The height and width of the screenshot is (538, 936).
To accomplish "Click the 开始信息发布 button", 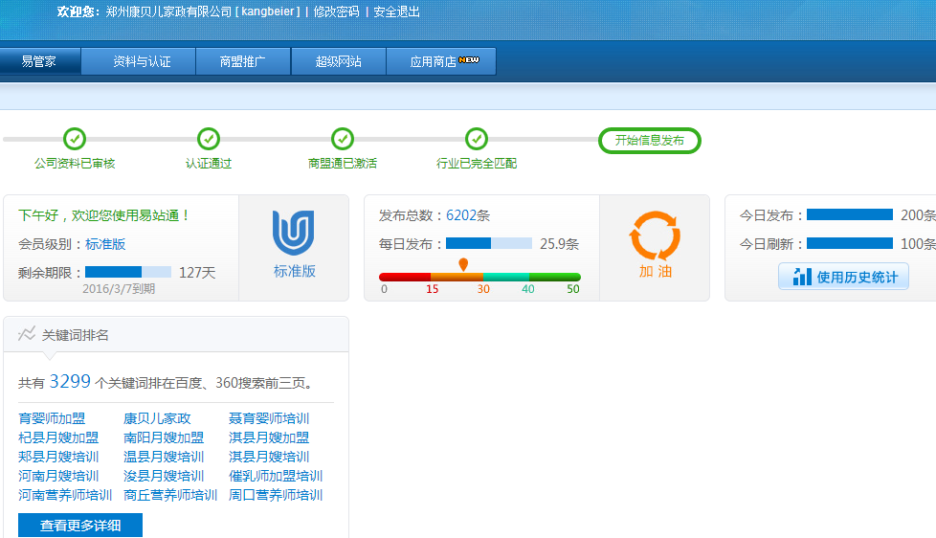I will (x=650, y=141).
